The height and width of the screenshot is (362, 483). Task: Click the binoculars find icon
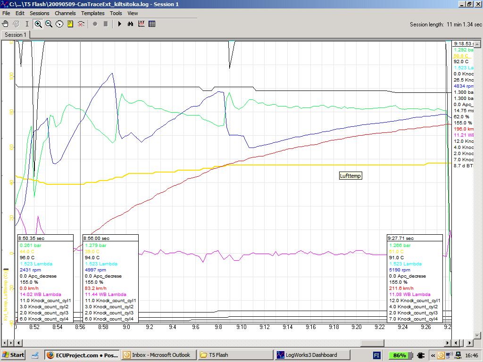tap(130, 24)
